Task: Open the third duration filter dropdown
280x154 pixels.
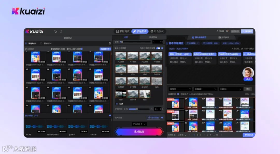Action: 230,89
